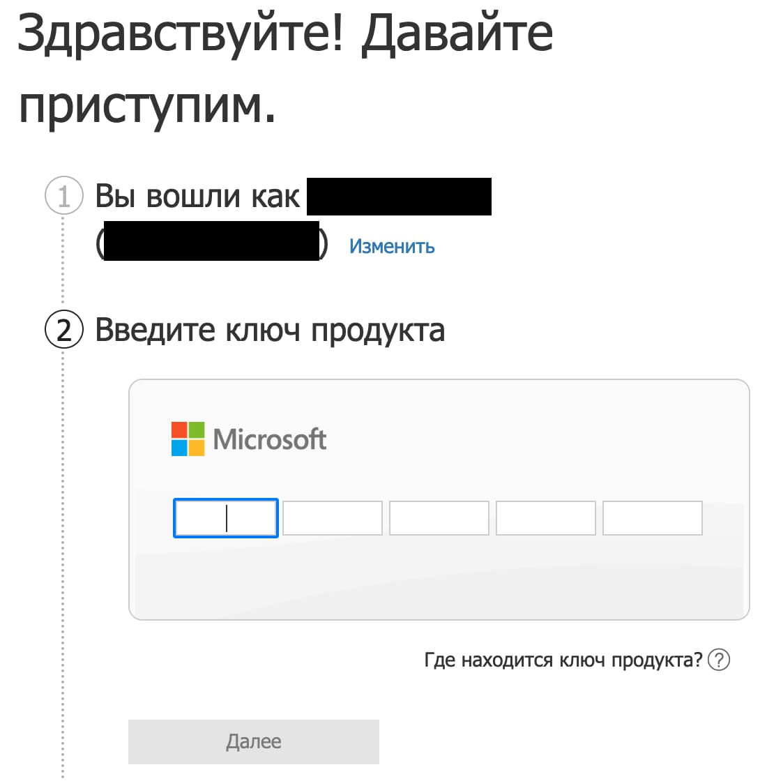Select the third product key field
Screen dimensions: 767x781
pos(439,518)
